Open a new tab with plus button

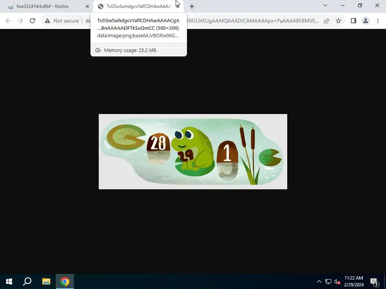tap(192, 6)
